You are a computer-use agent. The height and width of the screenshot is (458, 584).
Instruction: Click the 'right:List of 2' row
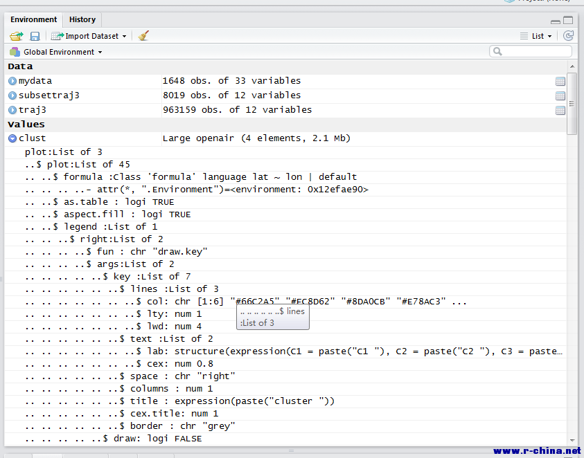click(x=285, y=239)
